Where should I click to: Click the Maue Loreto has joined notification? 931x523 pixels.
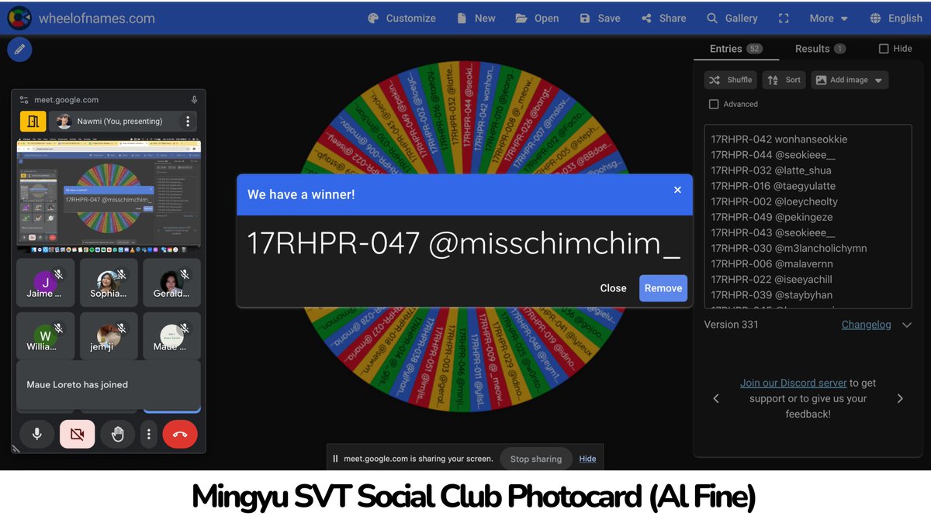point(109,385)
